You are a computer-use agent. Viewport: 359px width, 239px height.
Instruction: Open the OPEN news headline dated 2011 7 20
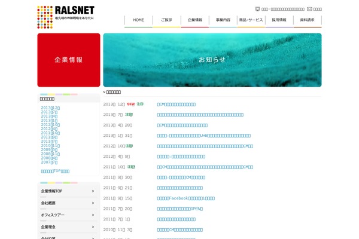(x=180, y=209)
